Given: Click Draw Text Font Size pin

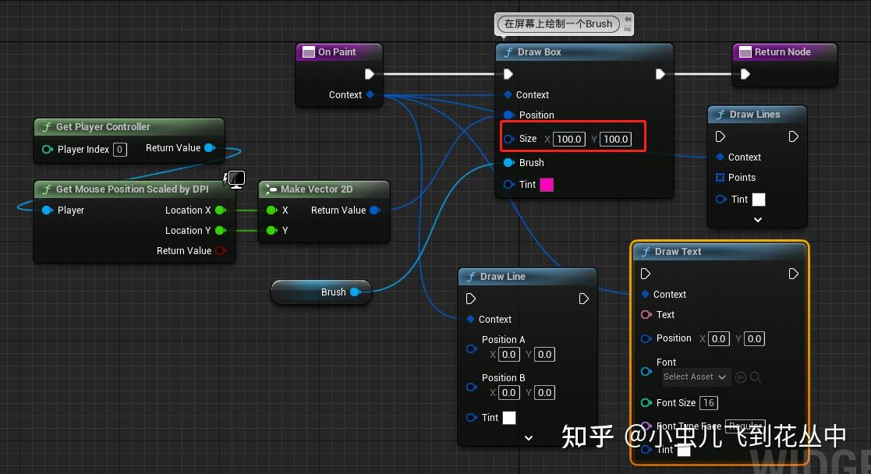Looking at the screenshot, I should [x=646, y=402].
